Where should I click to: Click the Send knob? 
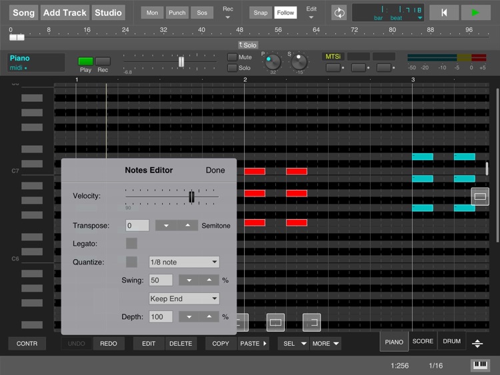(x=299, y=62)
